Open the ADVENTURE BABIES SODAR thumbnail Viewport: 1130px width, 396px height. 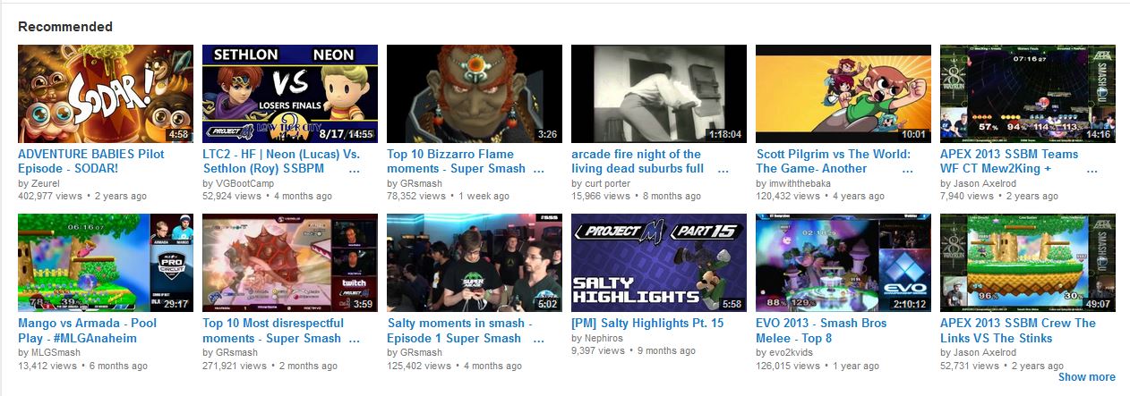106,94
